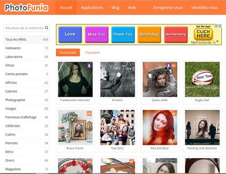Close the ad with the X icon

click(220, 26)
